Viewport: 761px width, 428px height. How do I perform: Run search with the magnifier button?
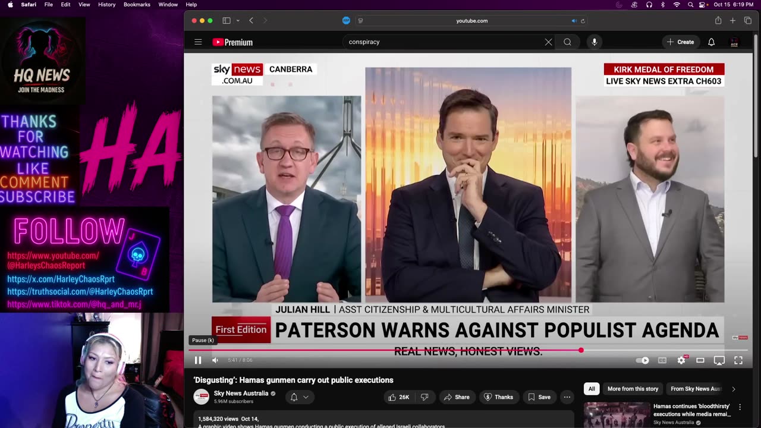click(567, 42)
